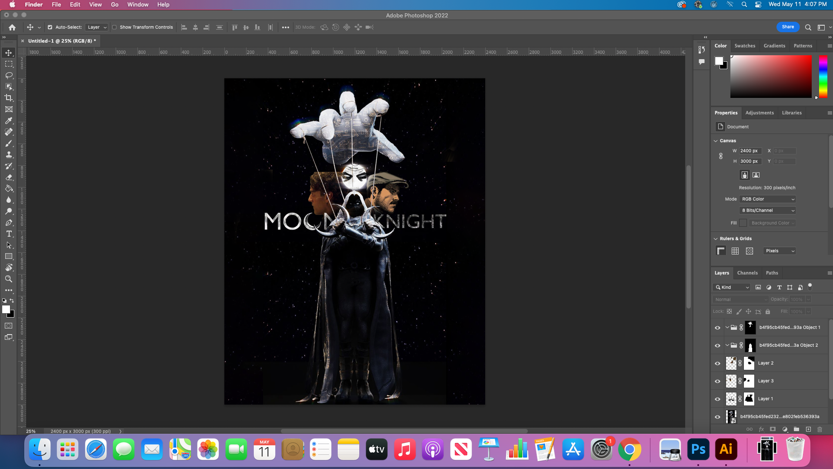833x469 pixels.
Task: Pick the Eyedropper tool
Action: coord(9,121)
